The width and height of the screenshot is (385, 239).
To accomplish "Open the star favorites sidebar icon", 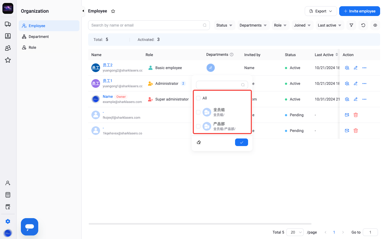I will click(8, 60).
